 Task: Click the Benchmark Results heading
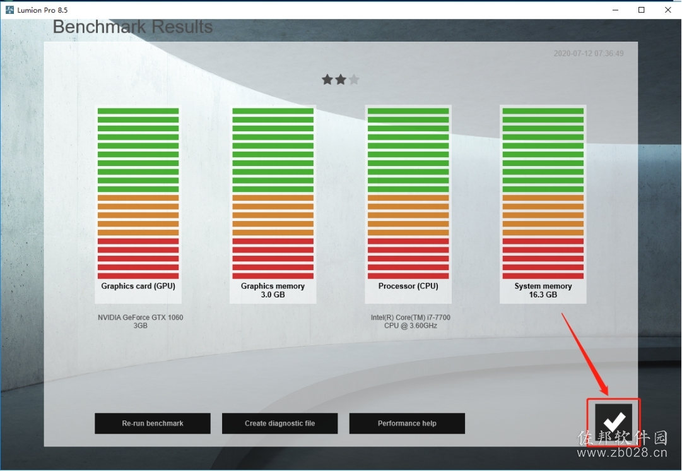[132, 27]
